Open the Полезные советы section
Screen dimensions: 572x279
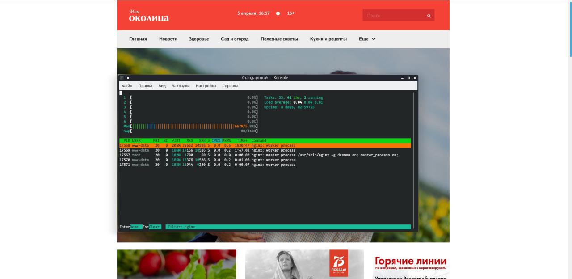(279, 39)
